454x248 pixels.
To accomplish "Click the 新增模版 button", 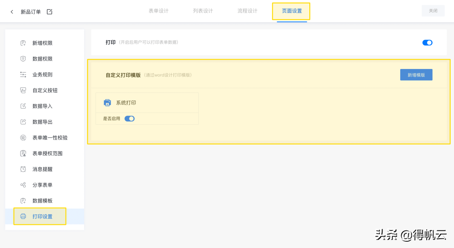I will (416, 75).
